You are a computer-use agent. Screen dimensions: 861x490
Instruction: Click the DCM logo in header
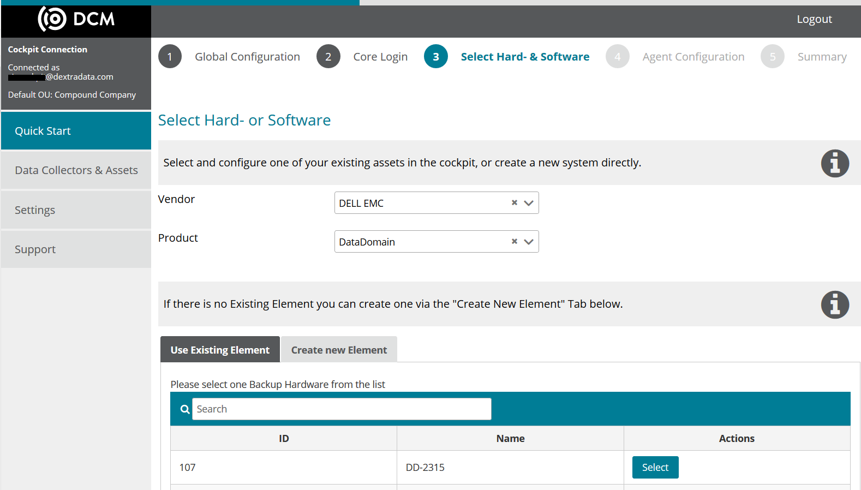[x=76, y=19]
